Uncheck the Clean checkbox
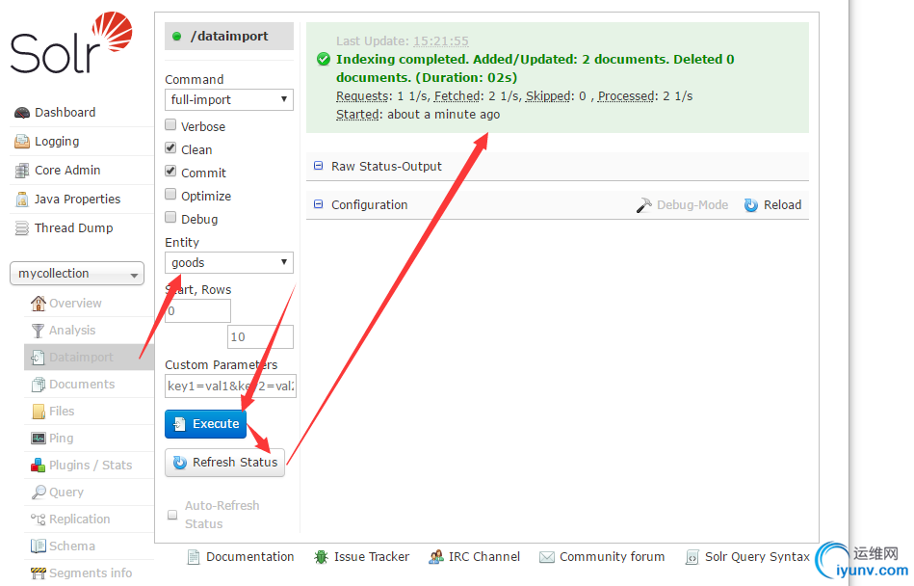This screenshot has width=914, height=586. click(170, 148)
